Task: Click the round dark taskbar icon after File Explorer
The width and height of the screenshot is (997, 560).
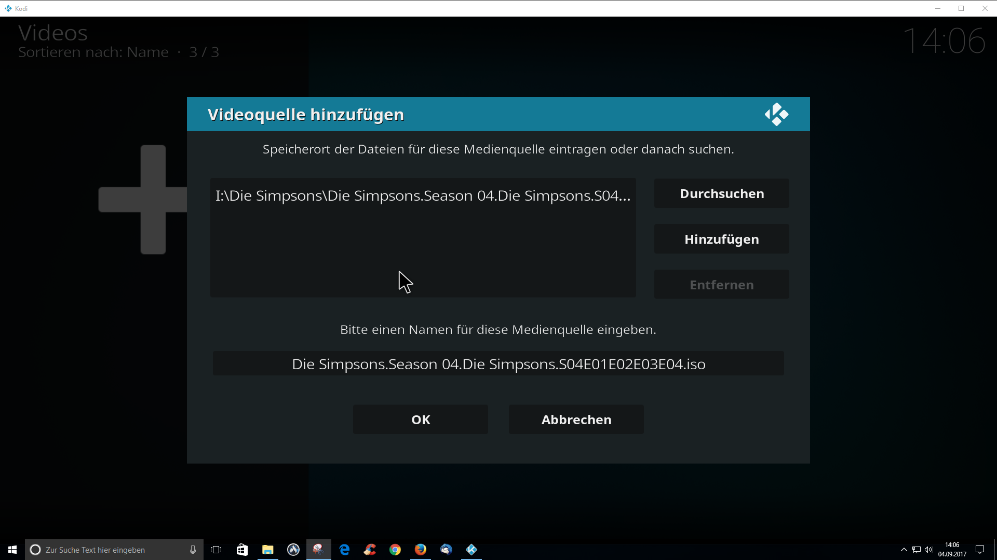Action: pos(293,550)
